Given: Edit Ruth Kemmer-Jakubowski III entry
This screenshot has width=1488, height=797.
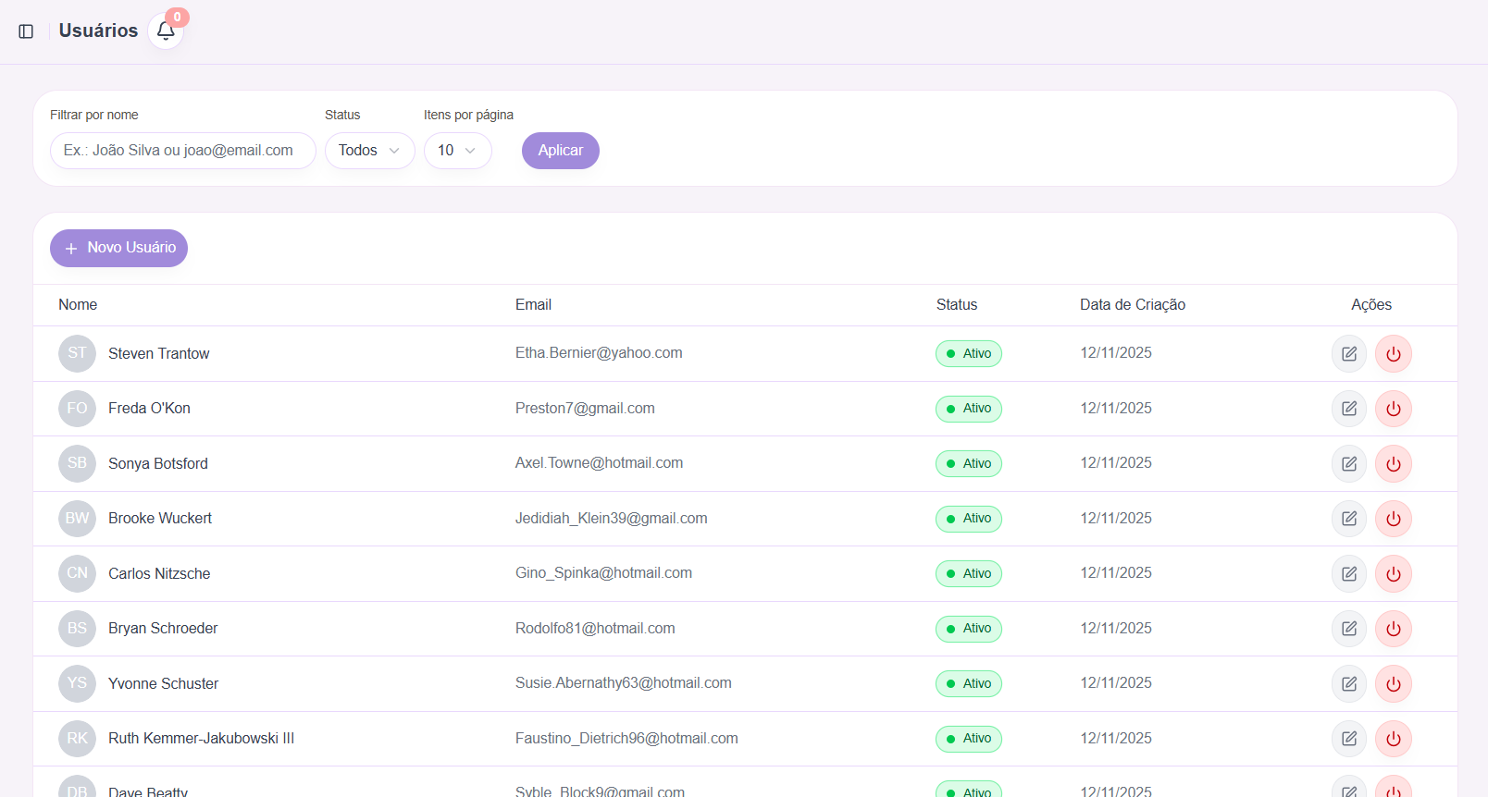Looking at the screenshot, I should (1348, 739).
